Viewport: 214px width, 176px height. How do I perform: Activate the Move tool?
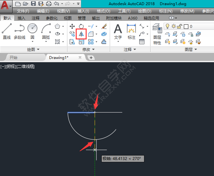(x=72, y=26)
